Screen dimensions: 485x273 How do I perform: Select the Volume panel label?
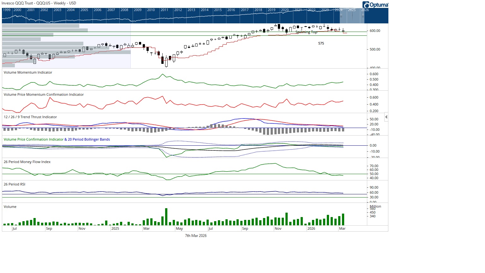tap(10, 207)
